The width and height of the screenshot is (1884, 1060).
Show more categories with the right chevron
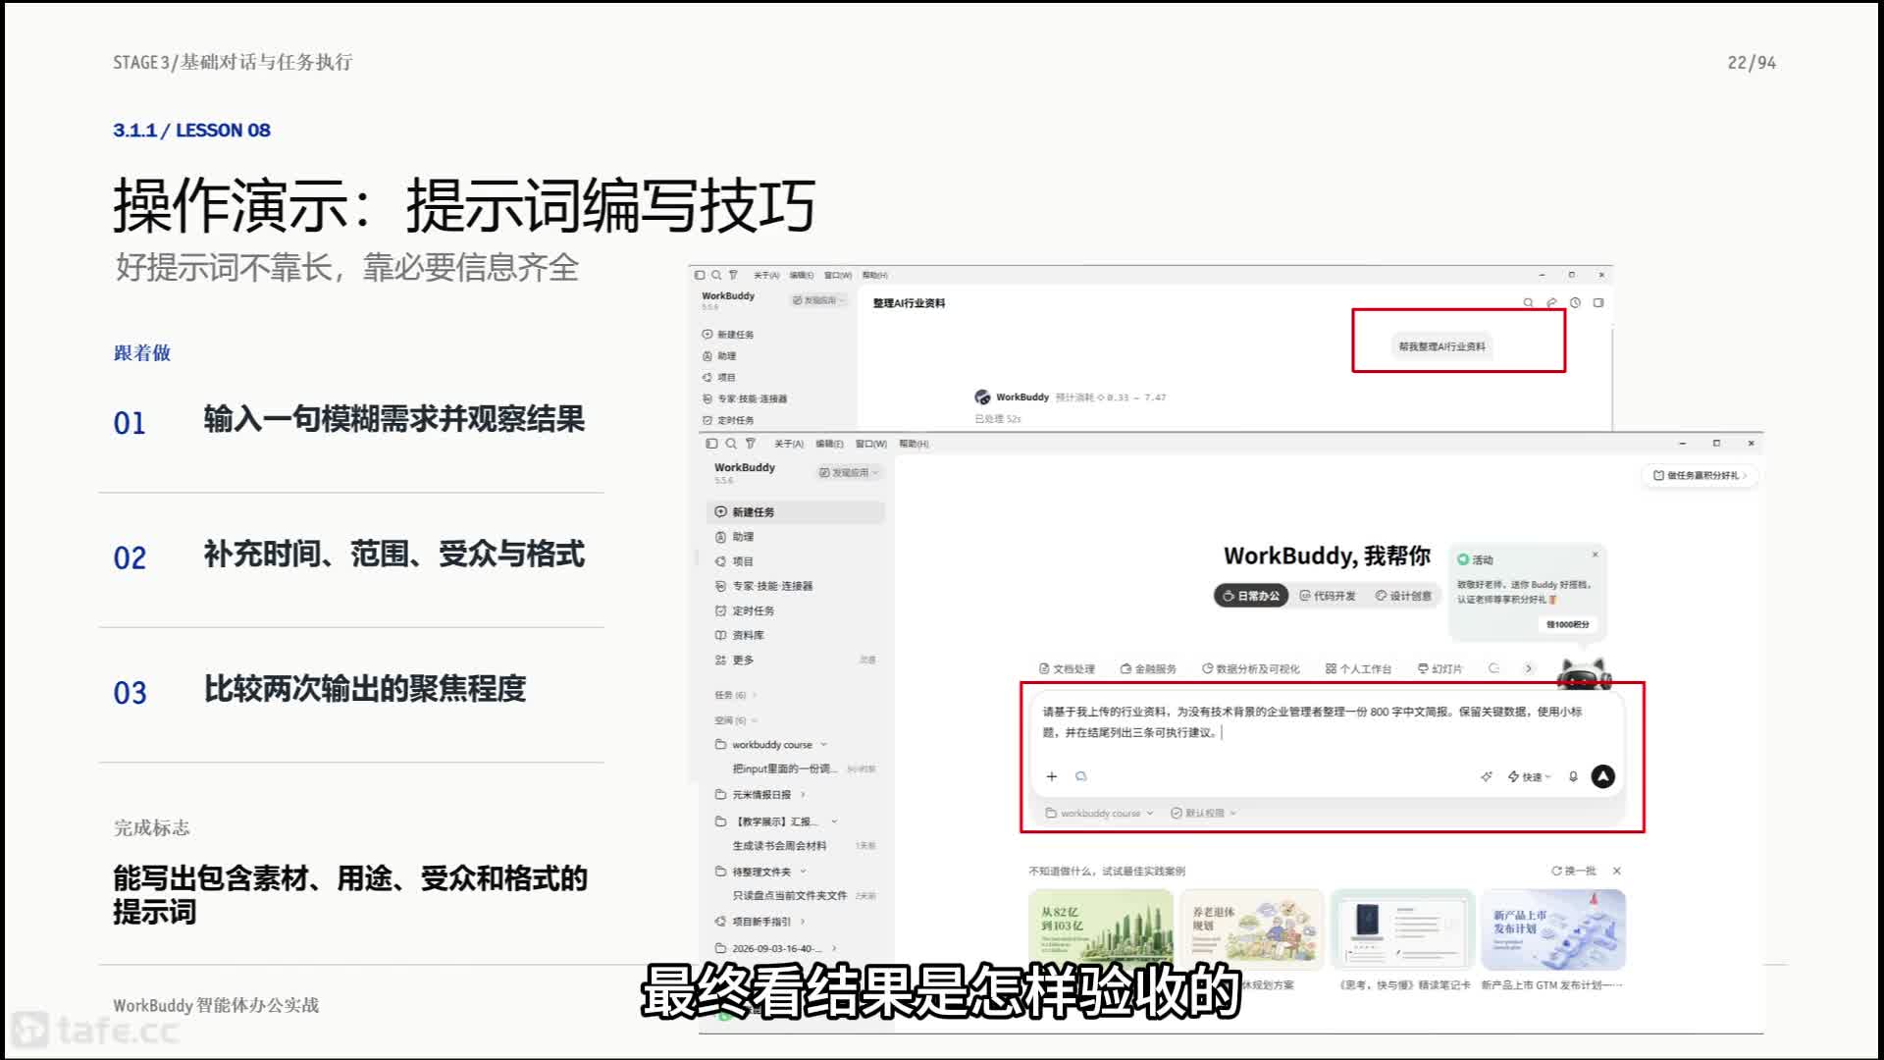[x=1529, y=668]
